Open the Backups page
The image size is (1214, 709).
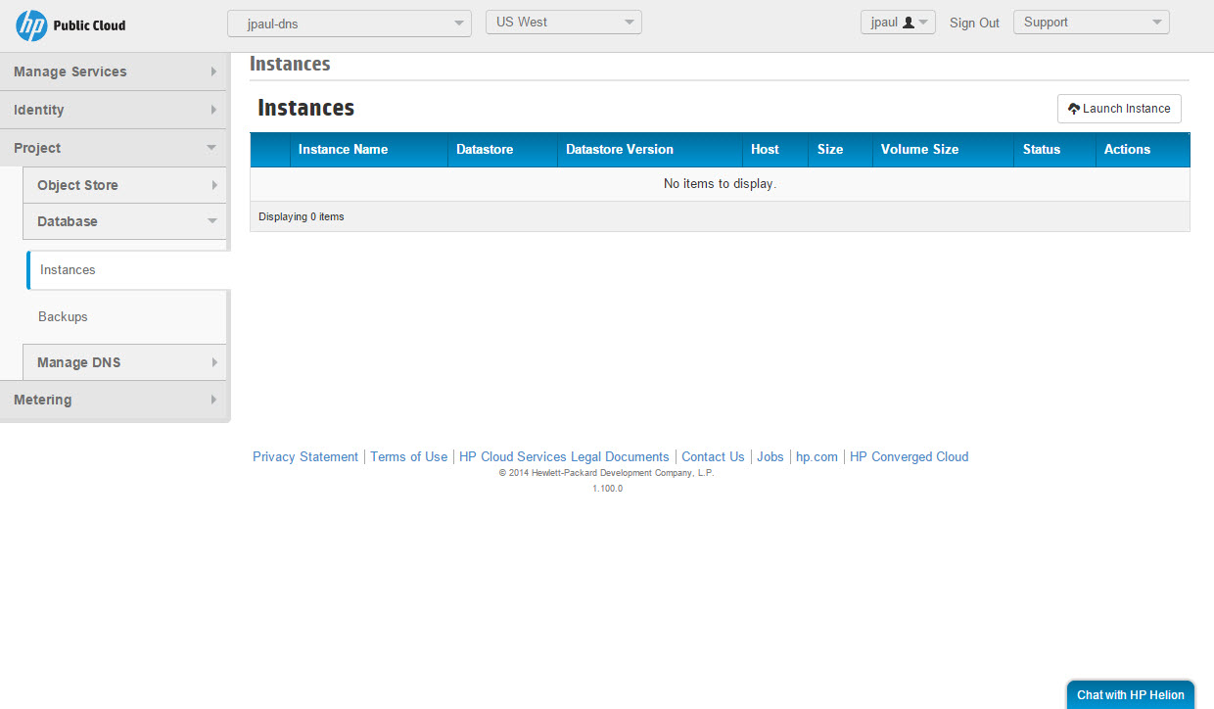63,316
